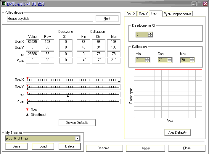Viewport: 209px width, 154px height.
Task: Increase the Calibration Min spinner
Action: click(147, 59)
